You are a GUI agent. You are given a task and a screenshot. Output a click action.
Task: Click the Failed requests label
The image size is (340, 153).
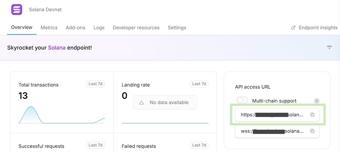[139, 146]
